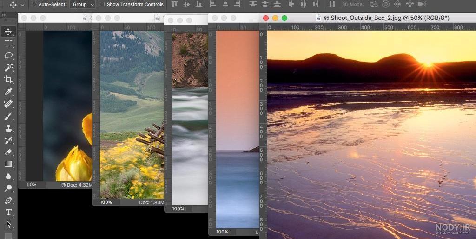476x239 pixels.
Task: Activate the Crop tool
Action: point(8,80)
